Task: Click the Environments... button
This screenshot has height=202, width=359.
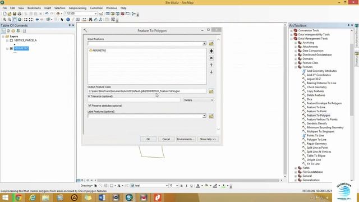Action: pos(186,139)
